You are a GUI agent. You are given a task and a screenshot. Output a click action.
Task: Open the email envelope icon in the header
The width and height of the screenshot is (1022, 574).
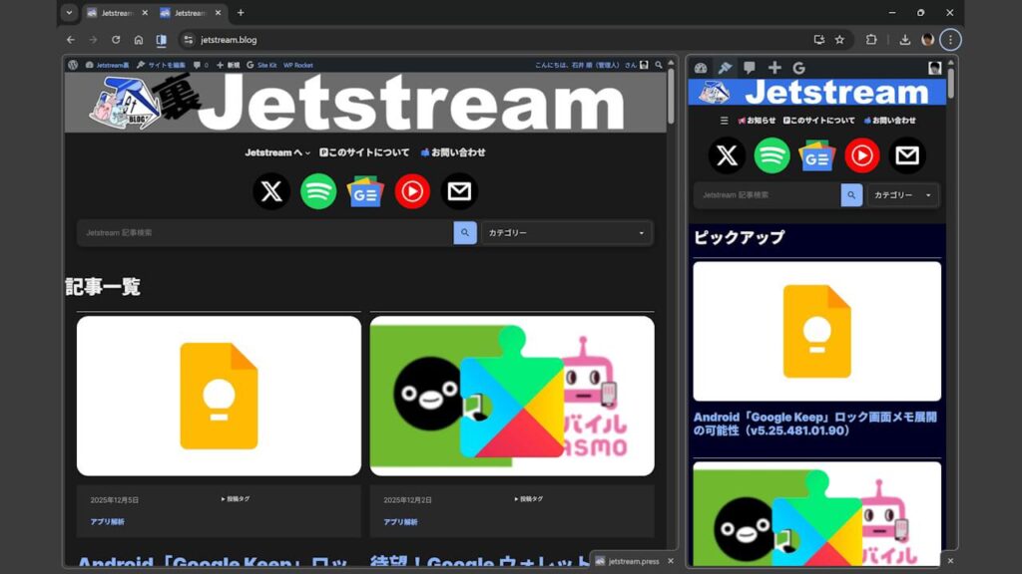[458, 191]
